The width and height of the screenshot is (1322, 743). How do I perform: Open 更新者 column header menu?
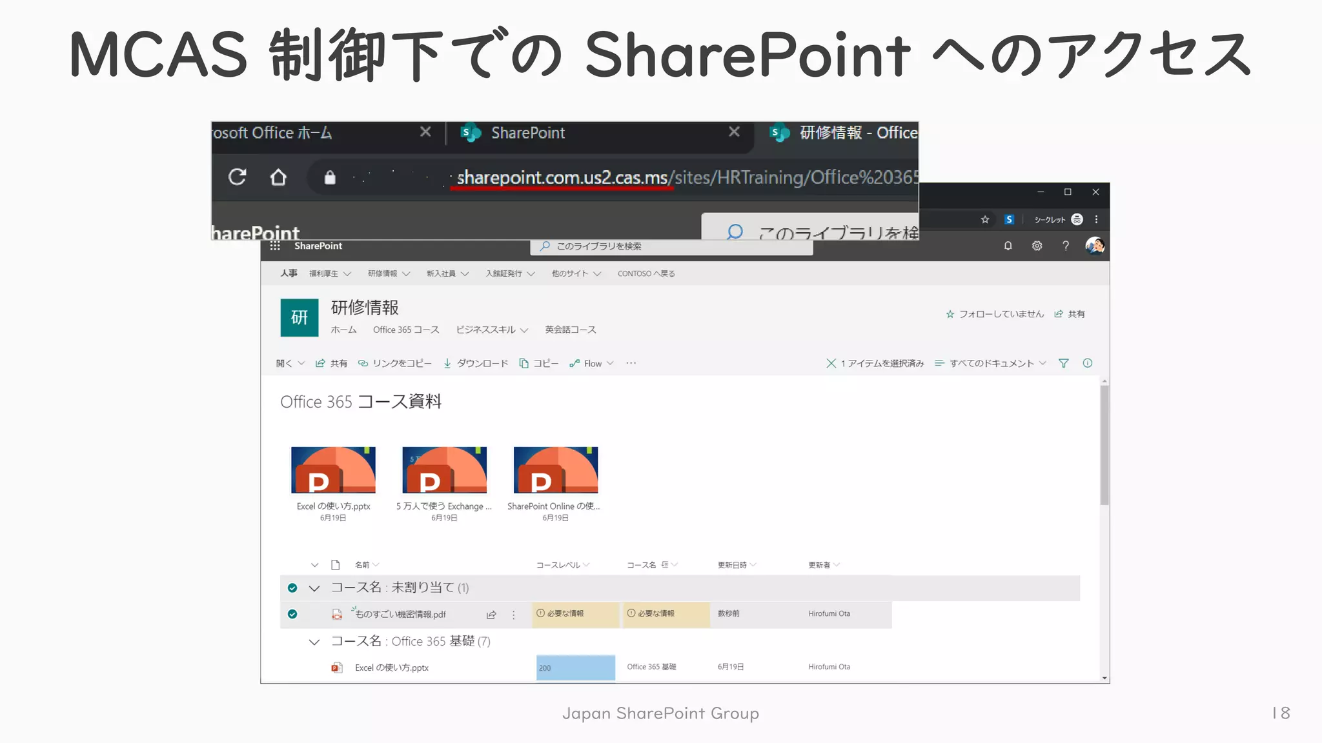point(824,565)
